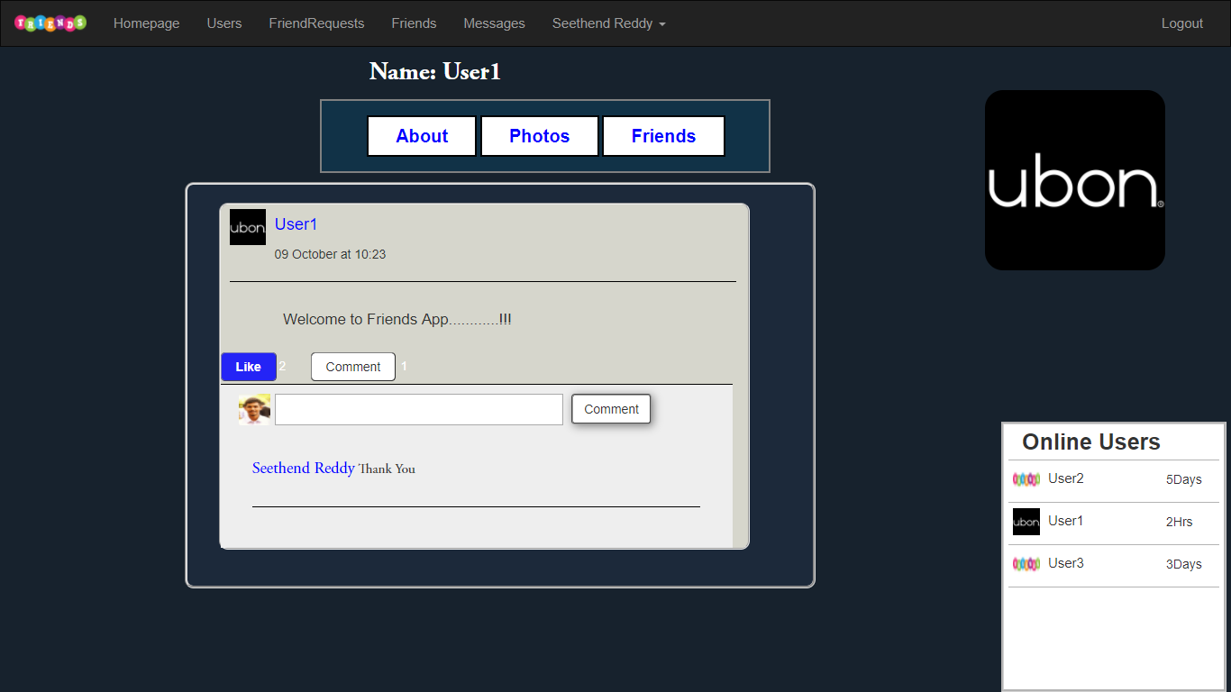Screen dimensions: 1231x692
Task: Open Seethend Reddy's profile from the comment
Action: [x=304, y=468]
